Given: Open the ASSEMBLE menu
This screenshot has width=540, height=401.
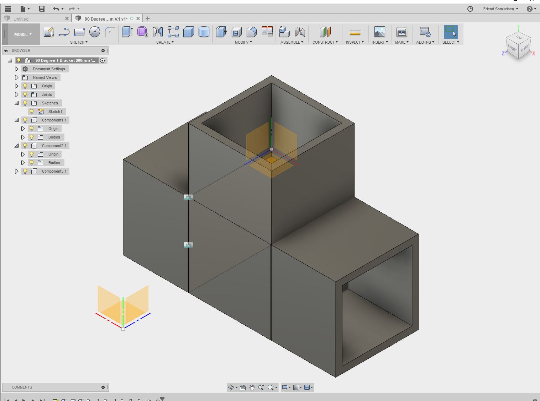Looking at the screenshot, I should pos(292,42).
